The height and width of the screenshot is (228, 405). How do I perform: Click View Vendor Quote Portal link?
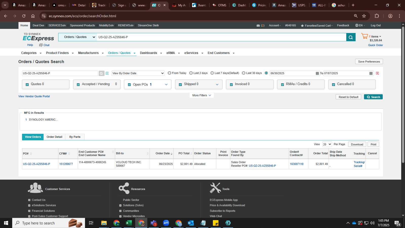click(34, 96)
